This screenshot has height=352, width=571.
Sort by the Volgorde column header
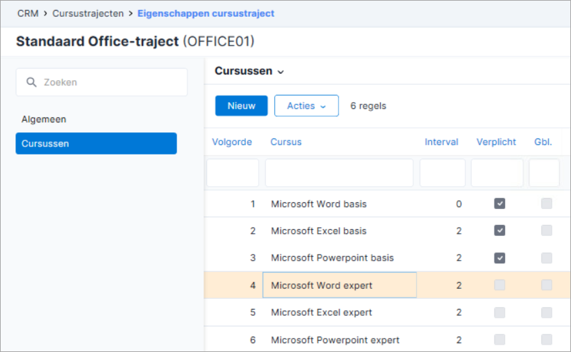pos(232,142)
